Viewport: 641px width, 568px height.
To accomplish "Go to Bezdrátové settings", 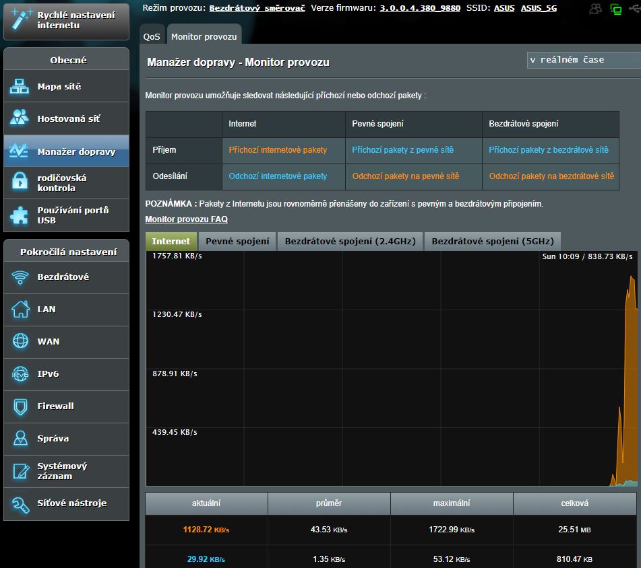I will [66, 277].
